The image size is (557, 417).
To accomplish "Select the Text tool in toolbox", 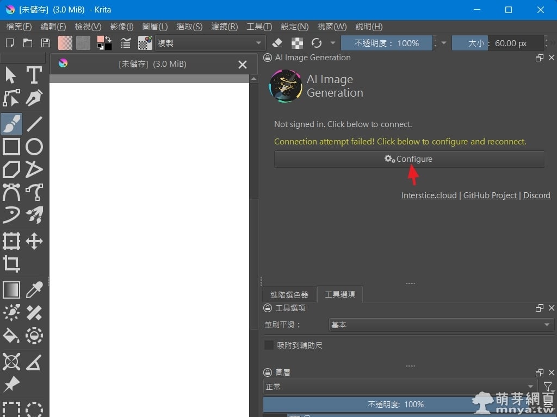I will click(34, 75).
